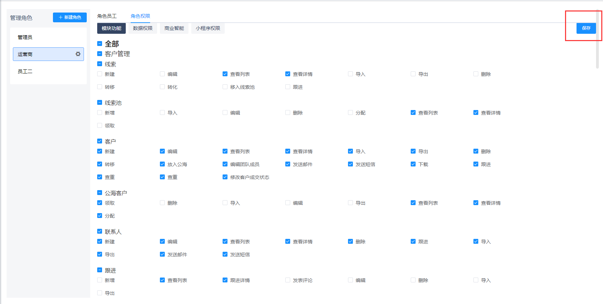This screenshot has height=304, width=603.
Task: Uncheck 发送短信 under 客户 section
Action: coord(350,164)
